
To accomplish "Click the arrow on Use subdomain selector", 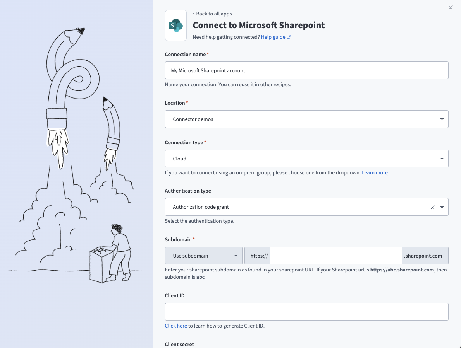I will coord(236,256).
